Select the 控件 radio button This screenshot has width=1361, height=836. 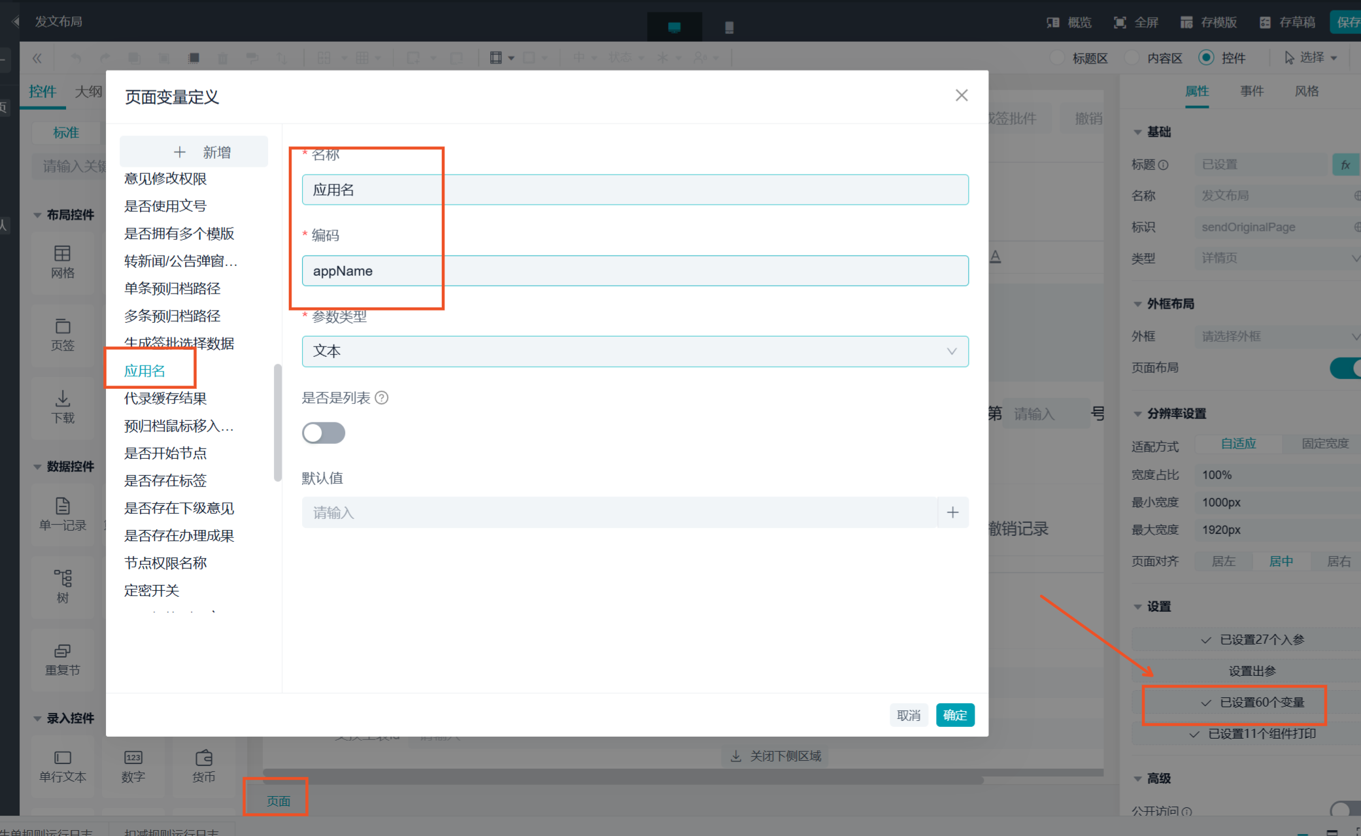click(x=1206, y=58)
